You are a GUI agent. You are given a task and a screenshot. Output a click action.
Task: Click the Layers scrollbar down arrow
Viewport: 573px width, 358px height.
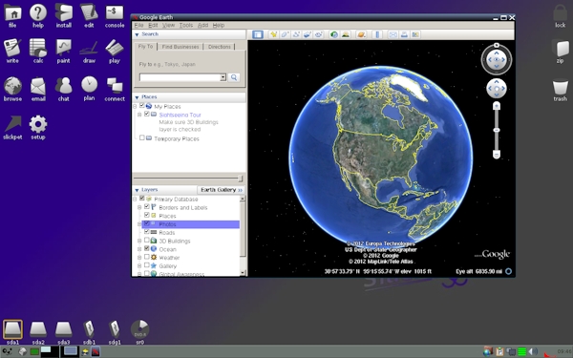point(243,273)
